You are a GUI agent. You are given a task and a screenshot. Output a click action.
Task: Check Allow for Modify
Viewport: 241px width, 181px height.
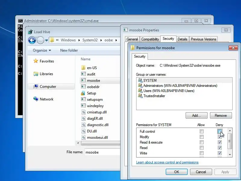[x=202, y=137]
